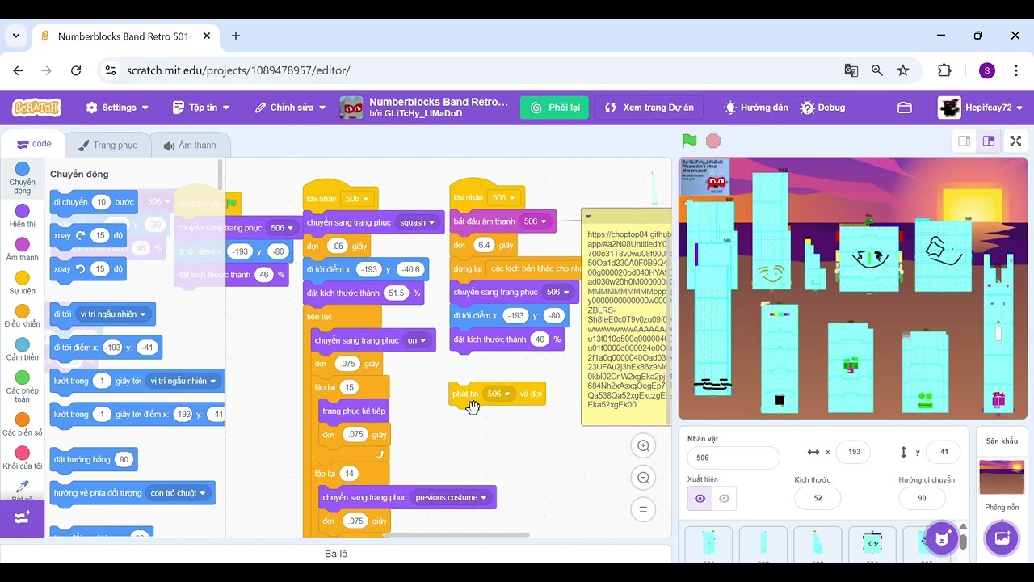Open the Chỉnh sửa menu

click(290, 108)
